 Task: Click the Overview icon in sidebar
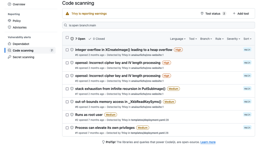(10, 4)
